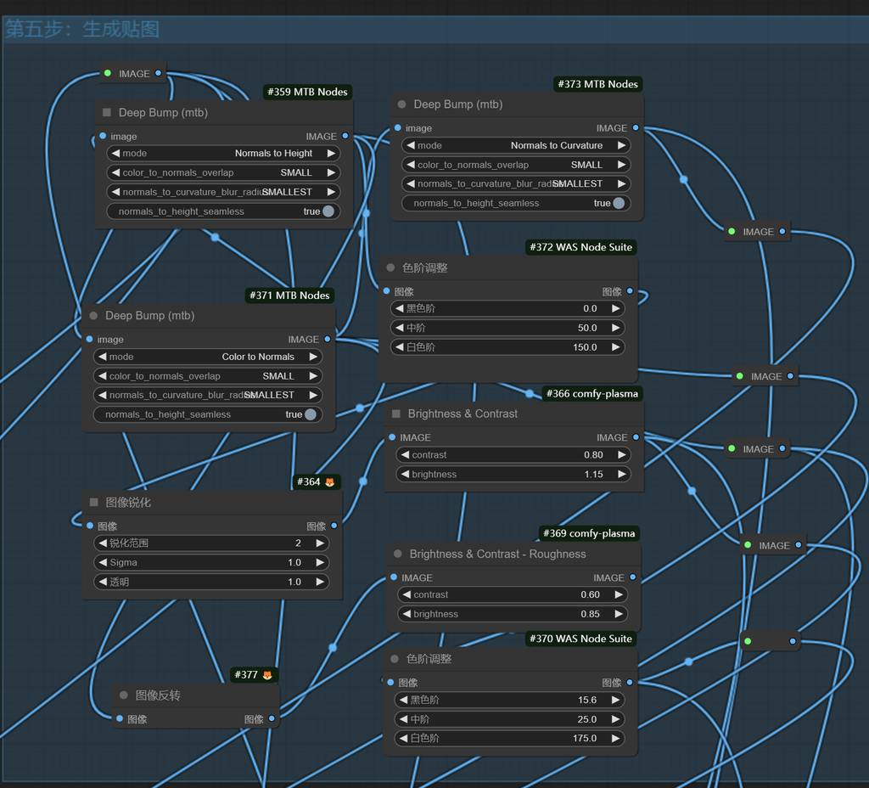
Task: Click the IMAGE input port of Roughness node
Action: [394, 577]
